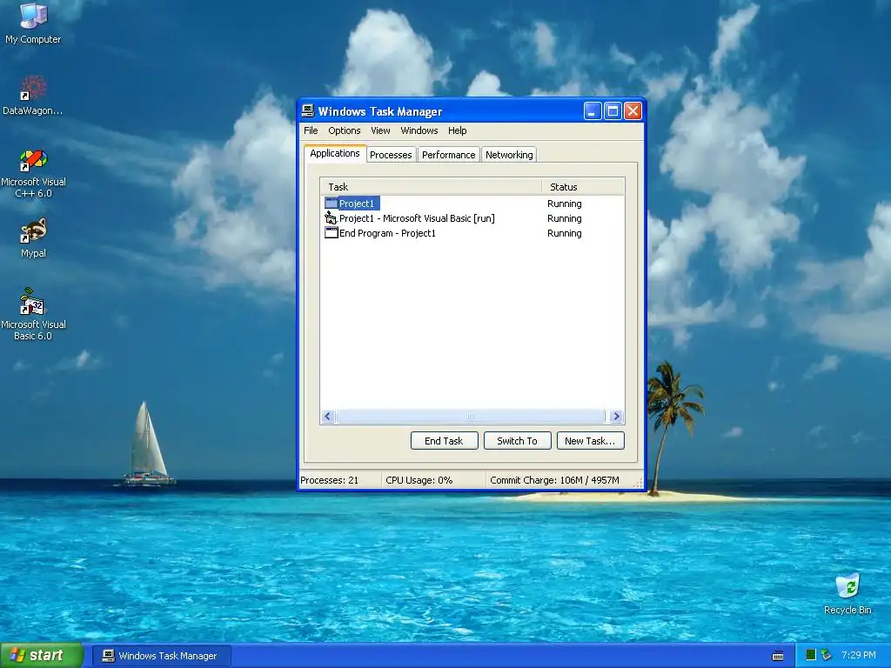Open the File menu
The height and width of the screenshot is (668, 891).
point(311,130)
